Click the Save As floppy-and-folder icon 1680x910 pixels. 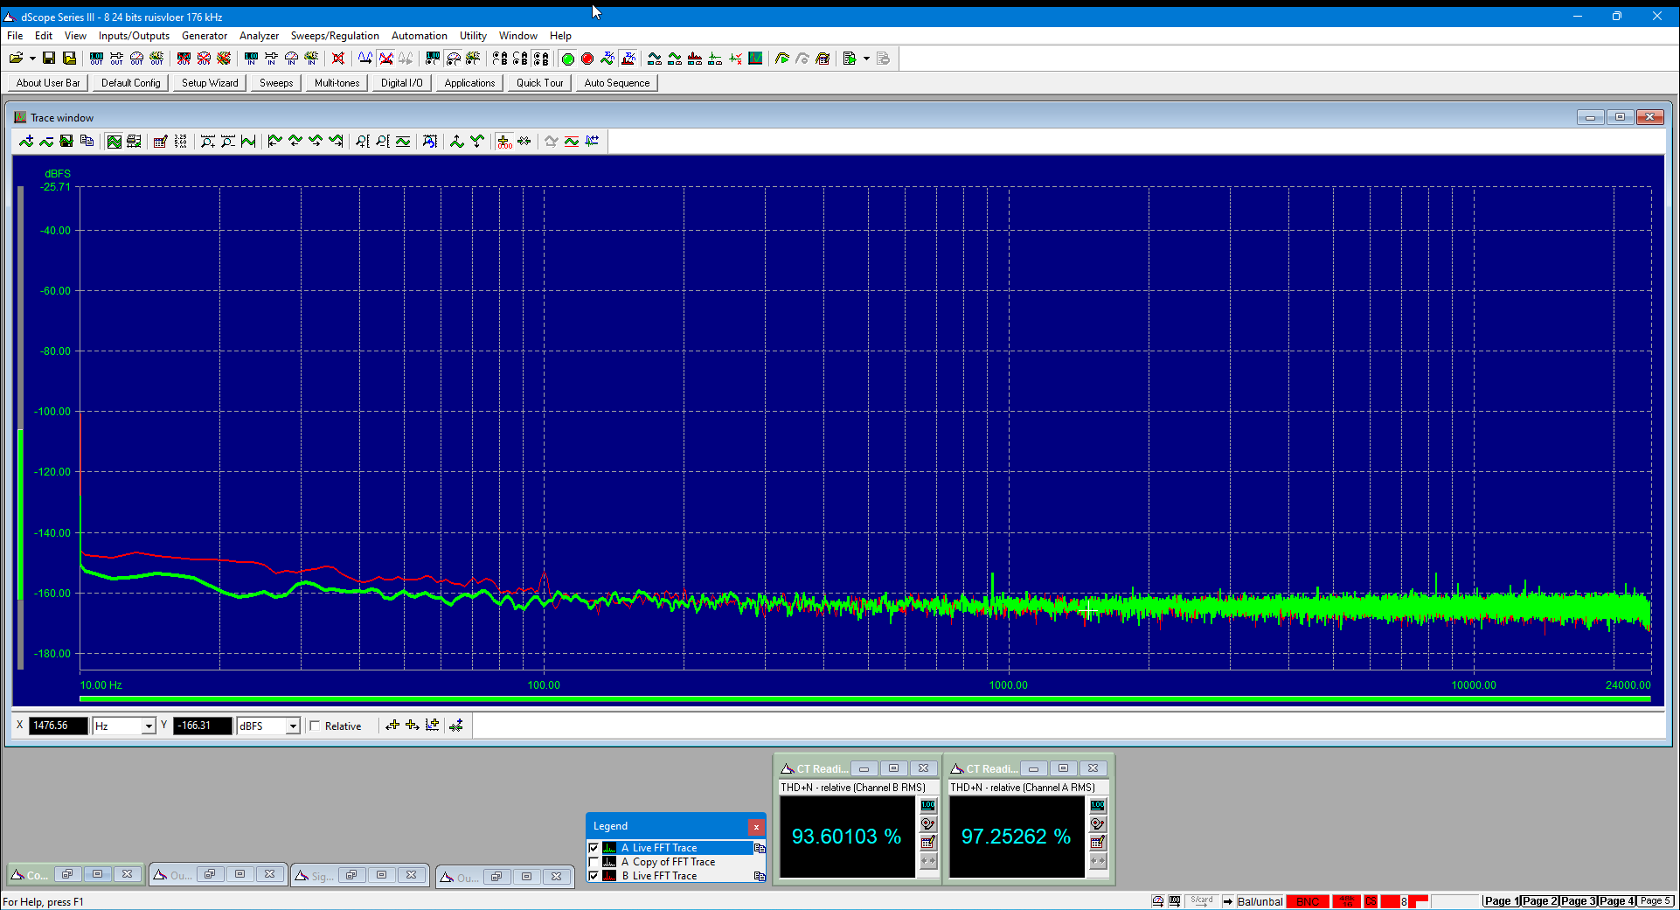pyautogui.click(x=69, y=59)
